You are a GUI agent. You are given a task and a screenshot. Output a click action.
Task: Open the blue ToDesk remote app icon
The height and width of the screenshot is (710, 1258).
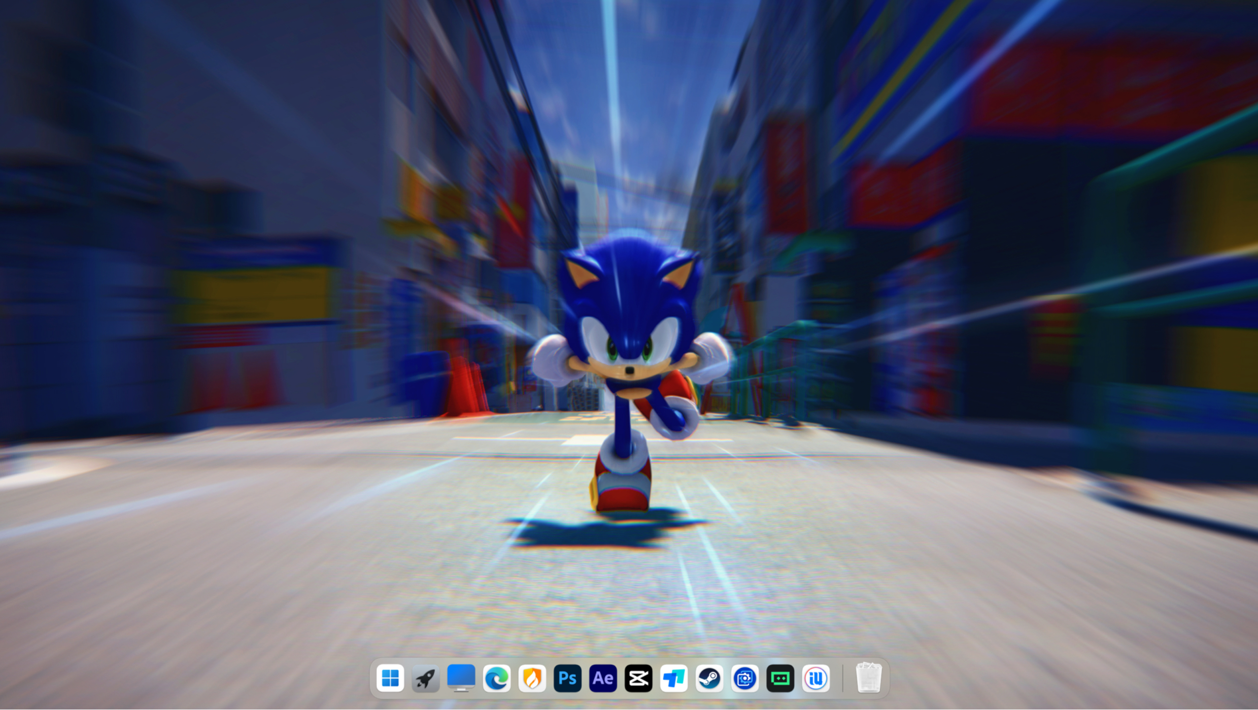tap(674, 678)
